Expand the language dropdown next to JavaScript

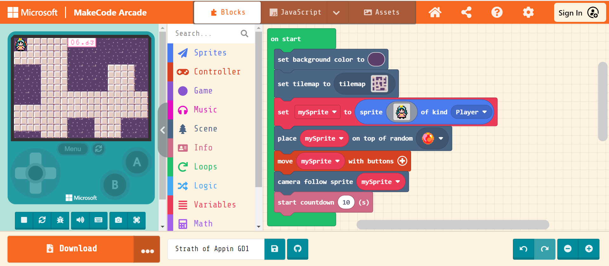pyautogui.click(x=337, y=13)
